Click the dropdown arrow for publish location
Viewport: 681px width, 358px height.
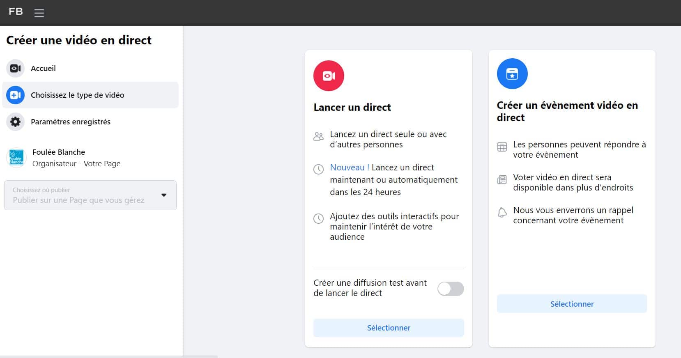pos(164,195)
